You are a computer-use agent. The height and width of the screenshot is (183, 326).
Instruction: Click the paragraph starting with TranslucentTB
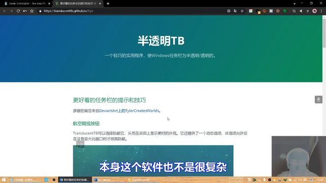(160, 136)
